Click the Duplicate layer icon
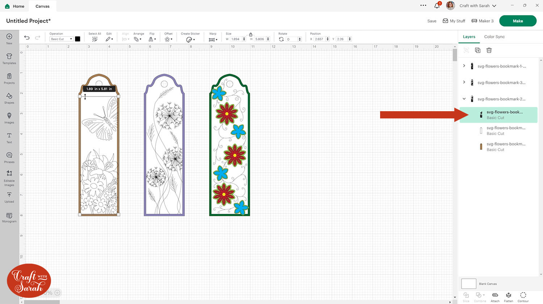This screenshot has width=543, height=304. tap(477, 50)
